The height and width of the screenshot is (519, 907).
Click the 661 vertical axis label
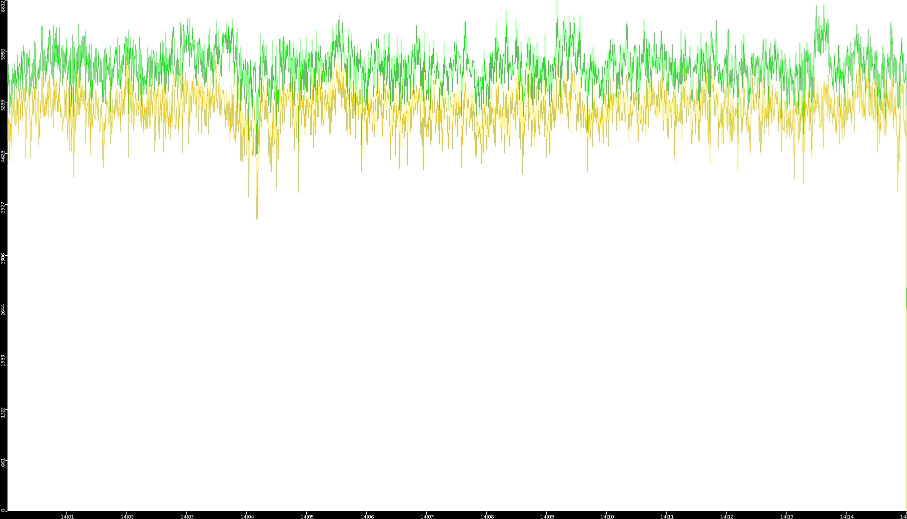click(3, 463)
